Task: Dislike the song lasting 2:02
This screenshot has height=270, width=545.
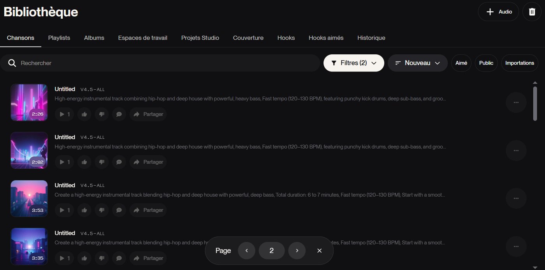Action: click(102, 162)
